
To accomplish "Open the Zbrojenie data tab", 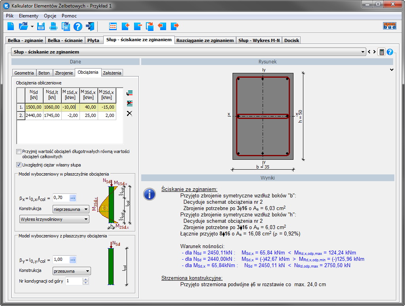I will 64,73.
